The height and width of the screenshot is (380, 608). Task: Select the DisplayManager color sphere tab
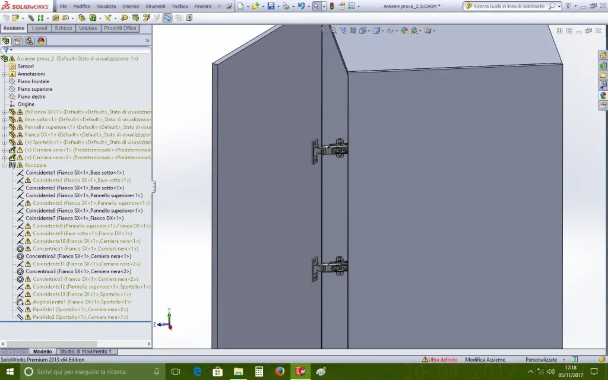coord(41,41)
